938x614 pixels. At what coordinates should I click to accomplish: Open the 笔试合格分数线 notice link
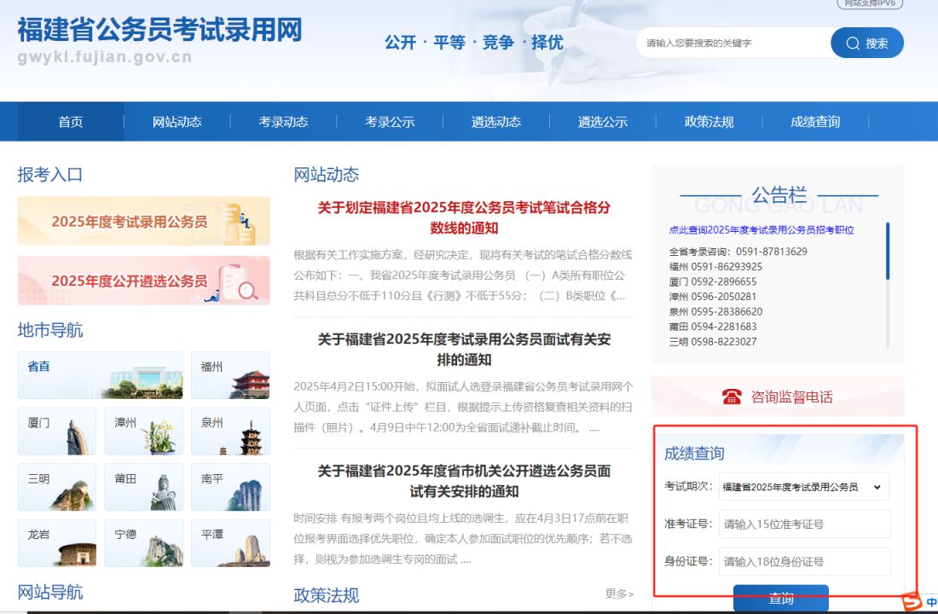tap(464, 217)
